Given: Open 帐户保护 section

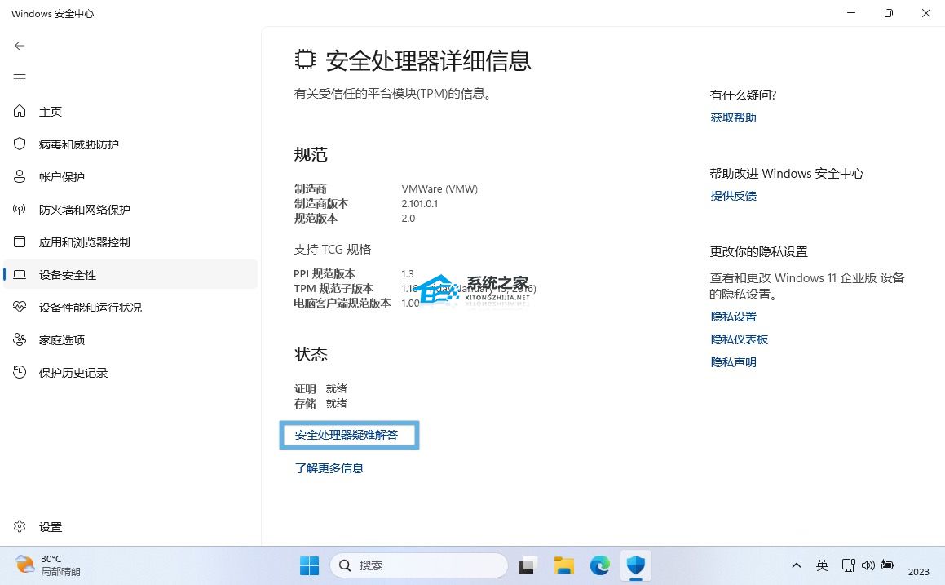Looking at the screenshot, I should [61, 176].
